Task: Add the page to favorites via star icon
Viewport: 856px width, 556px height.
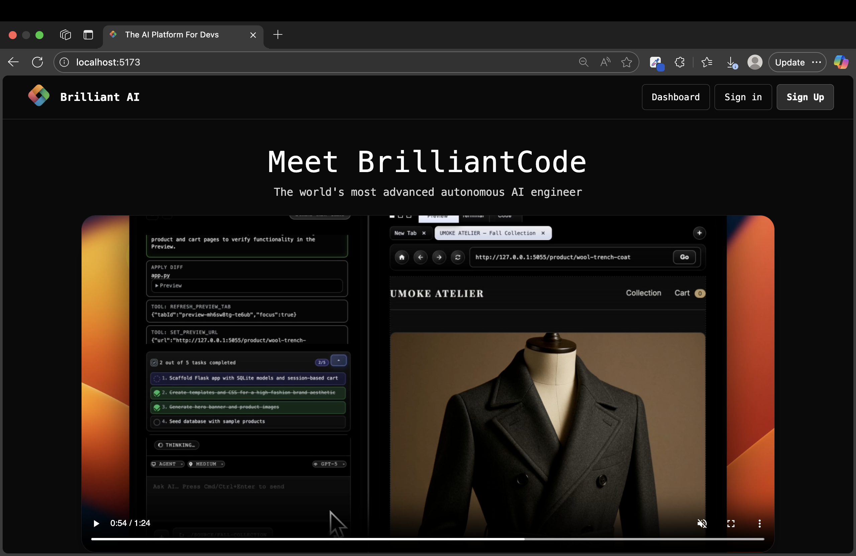Action: point(627,62)
